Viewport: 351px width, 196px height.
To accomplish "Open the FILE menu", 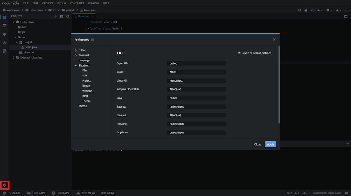I will (26, 3).
